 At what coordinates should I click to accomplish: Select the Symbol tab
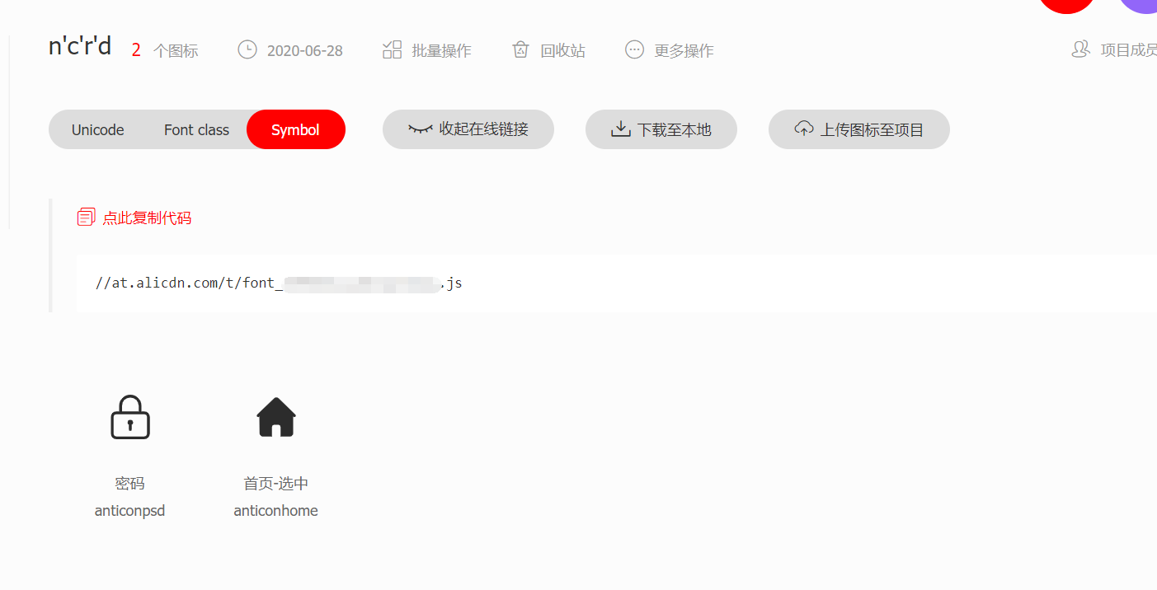click(296, 129)
